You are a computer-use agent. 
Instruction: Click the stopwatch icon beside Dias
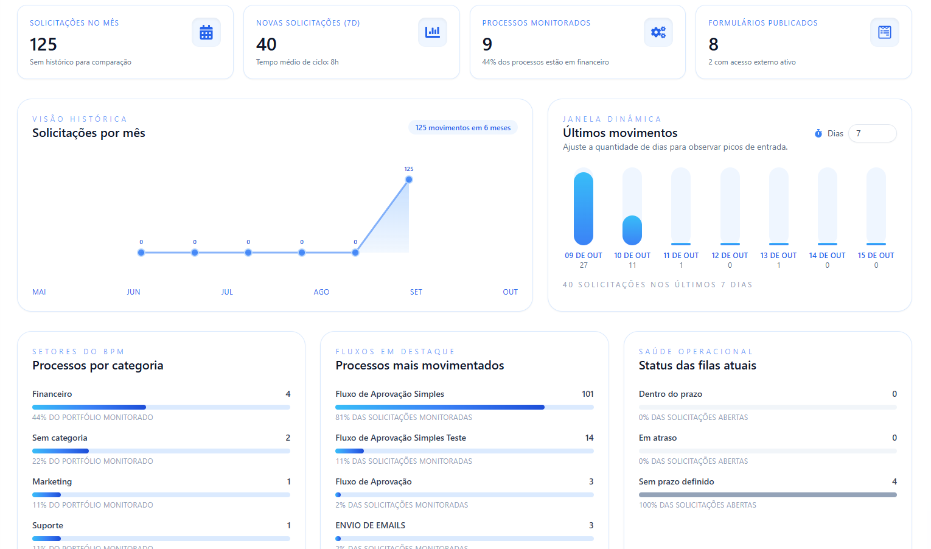pos(818,133)
